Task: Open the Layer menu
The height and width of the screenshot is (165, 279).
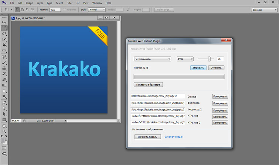Action: 40,3
